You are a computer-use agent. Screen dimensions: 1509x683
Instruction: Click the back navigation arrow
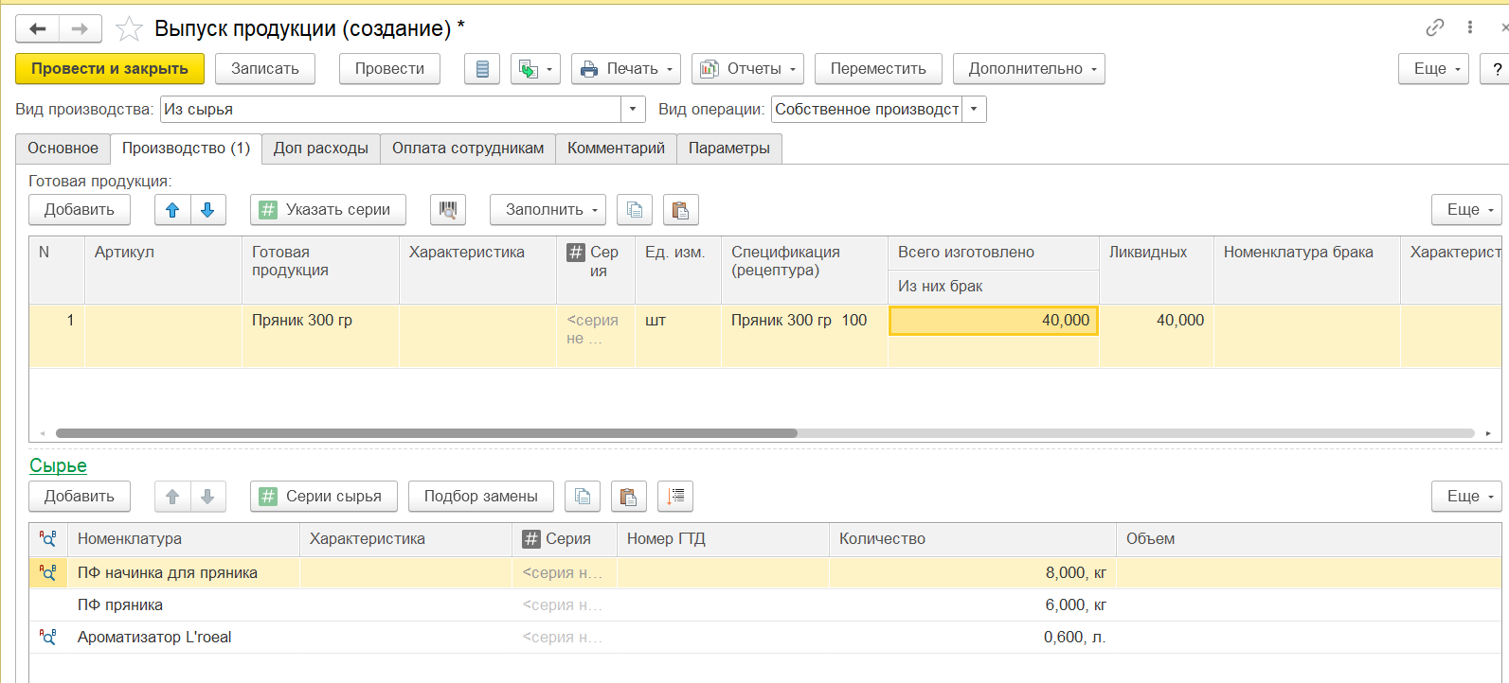pos(38,29)
